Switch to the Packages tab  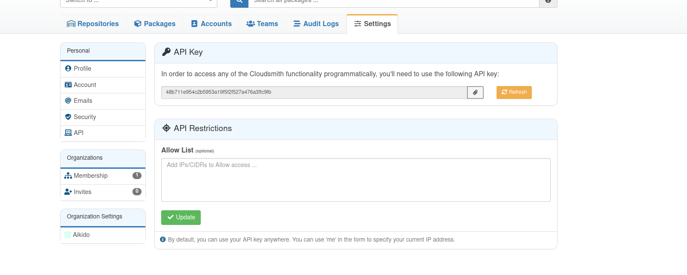point(155,24)
